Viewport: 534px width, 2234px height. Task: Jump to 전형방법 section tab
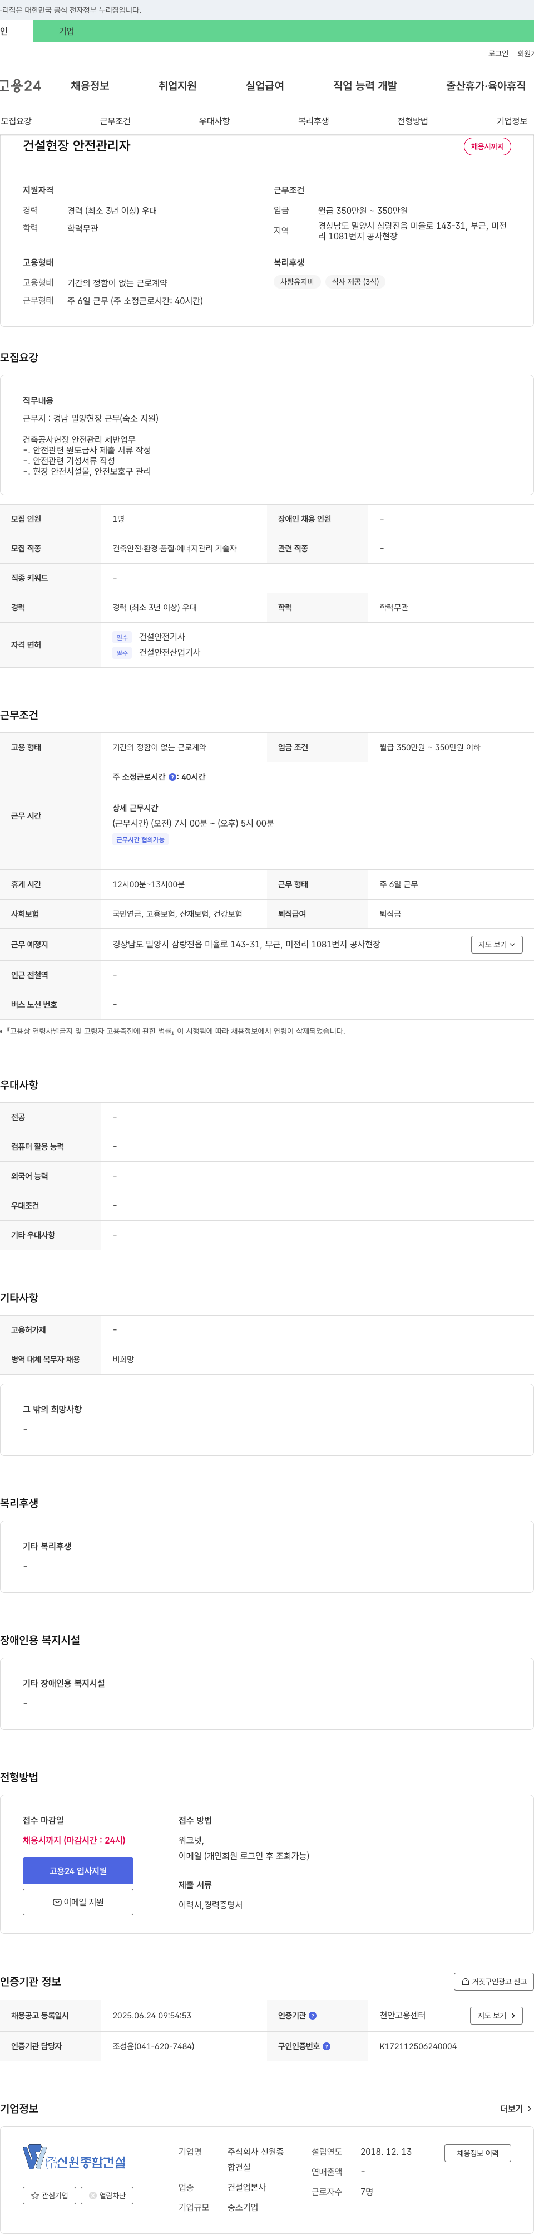[x=413, y=120]
